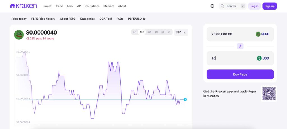Jump to the FAQs section
This screenshot has height=129, width=287.
click(x=120, y=19)
